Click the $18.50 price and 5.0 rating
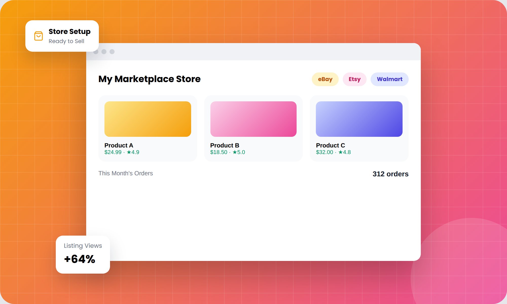The height and width of the screenshot is (304, 507). click(227, 152)
